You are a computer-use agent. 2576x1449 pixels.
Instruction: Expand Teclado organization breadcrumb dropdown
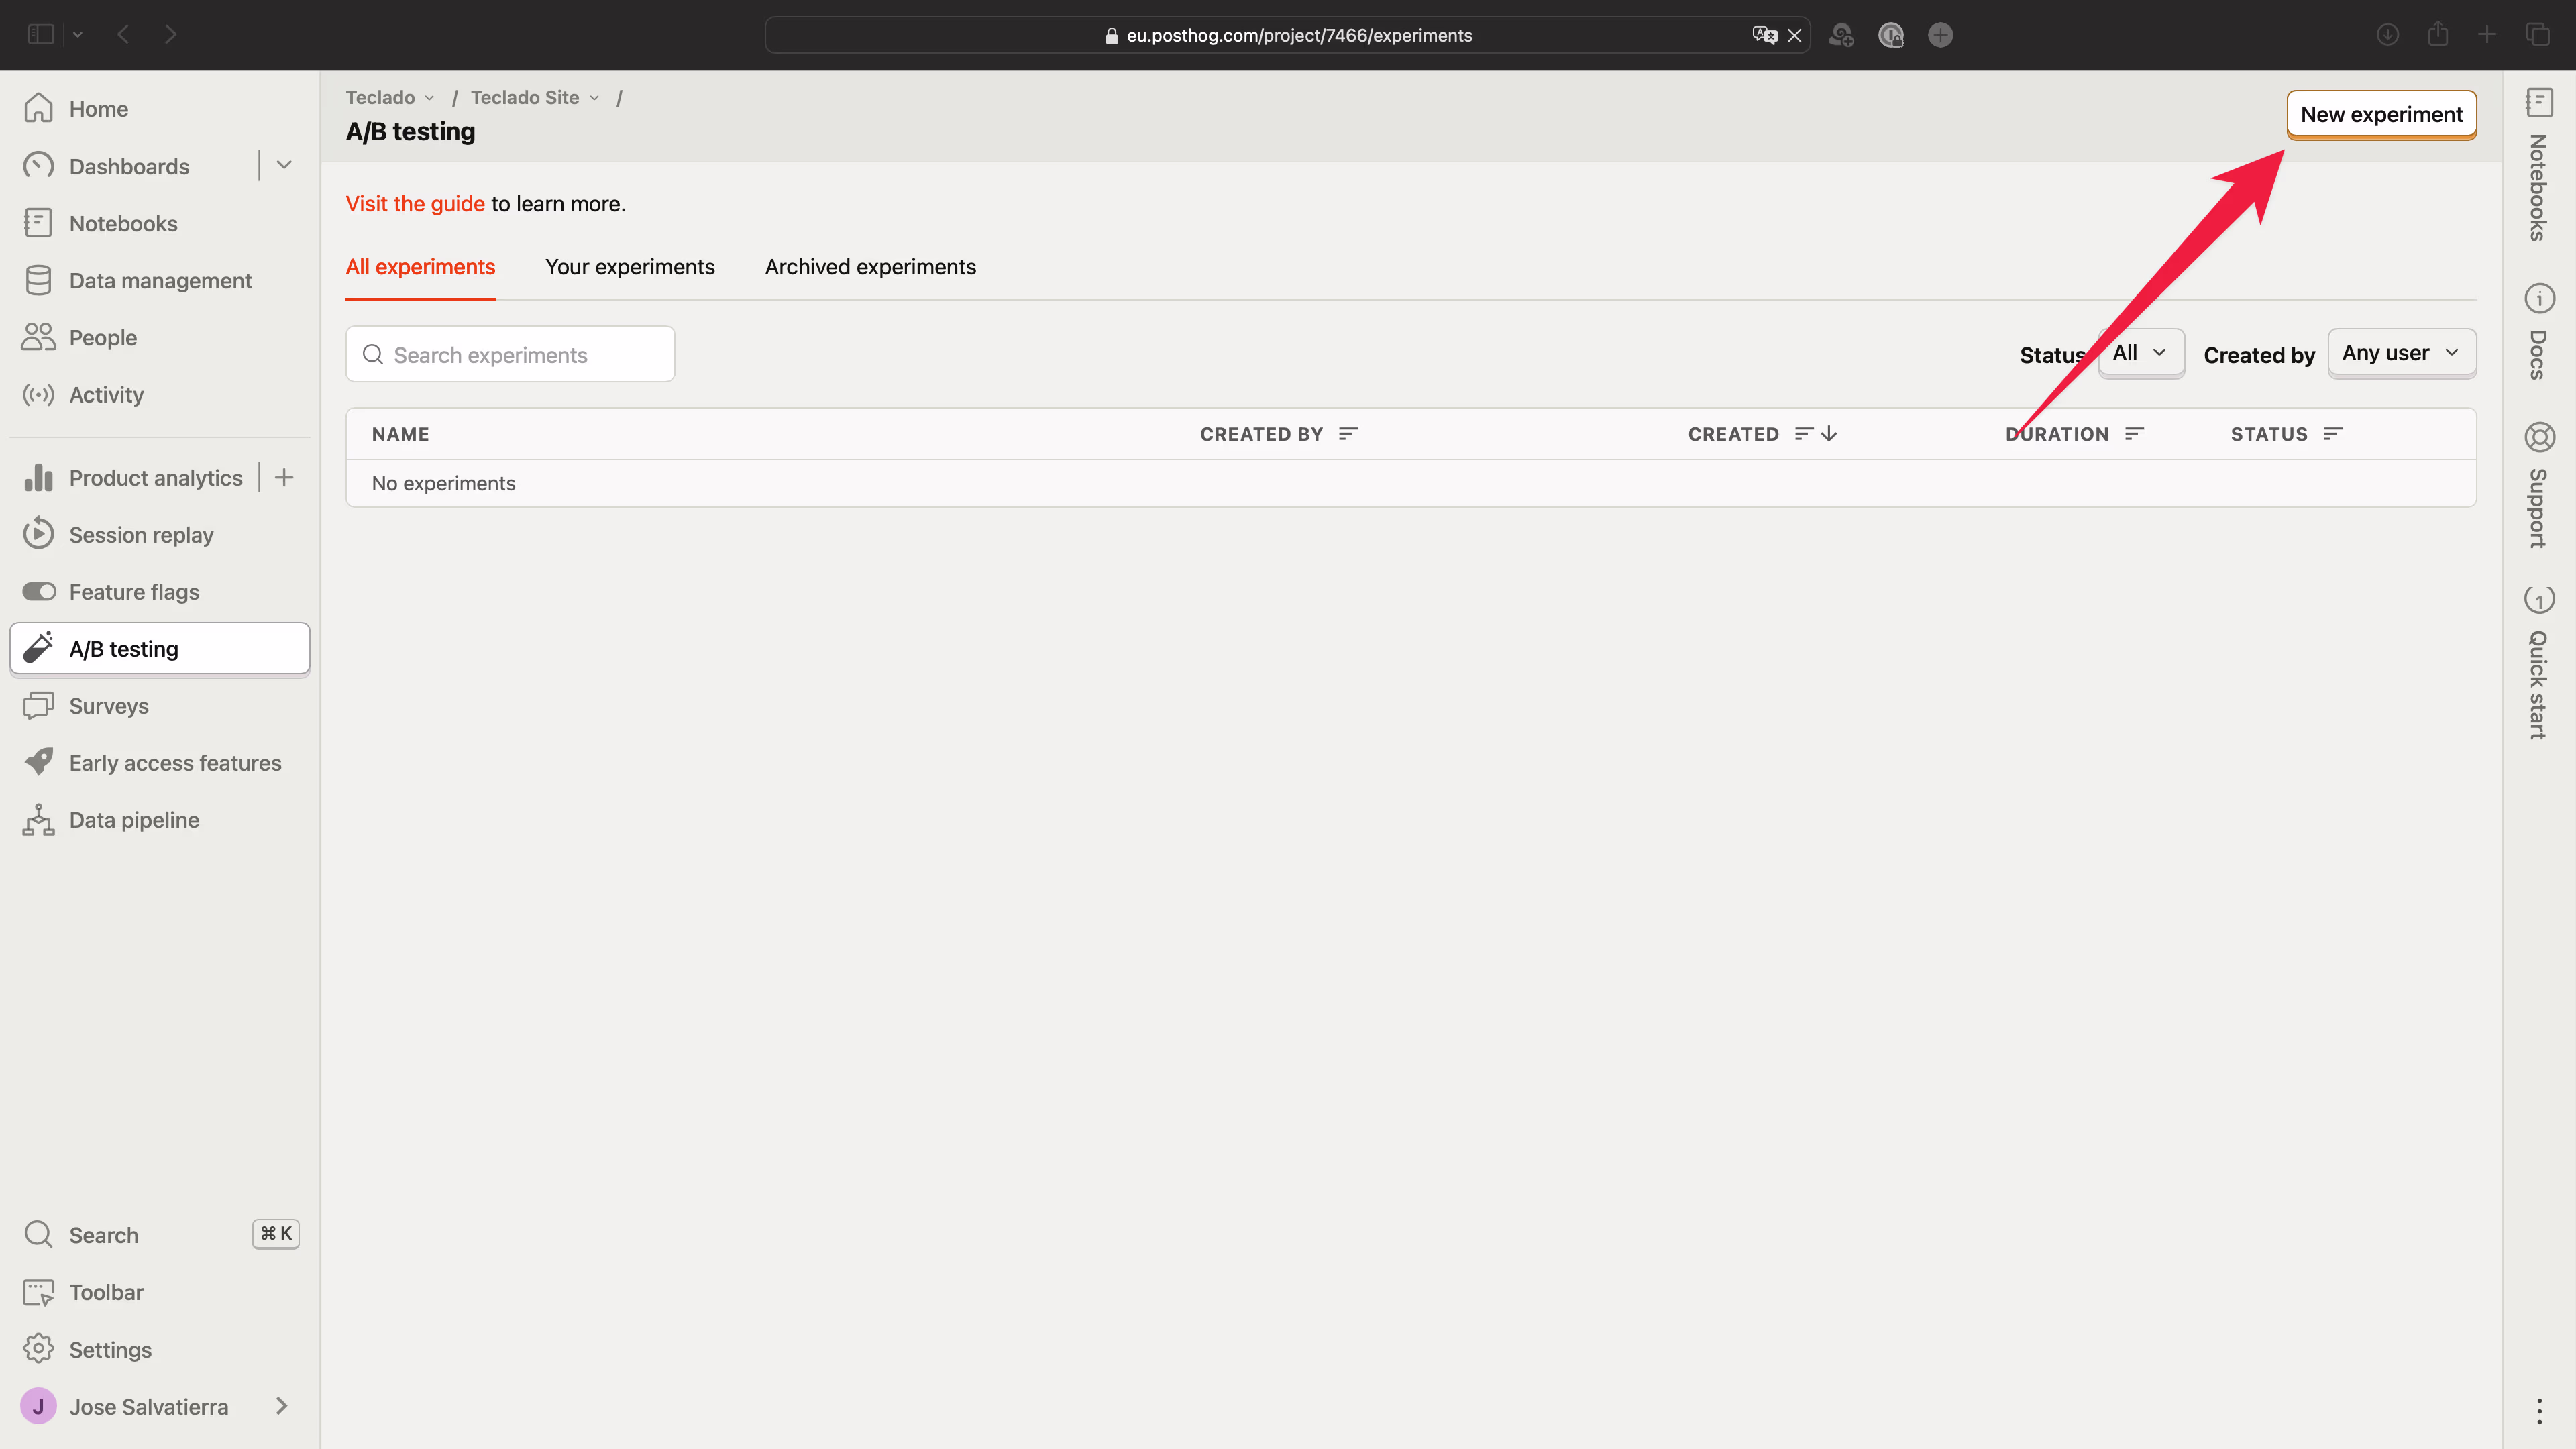[390, 97]
